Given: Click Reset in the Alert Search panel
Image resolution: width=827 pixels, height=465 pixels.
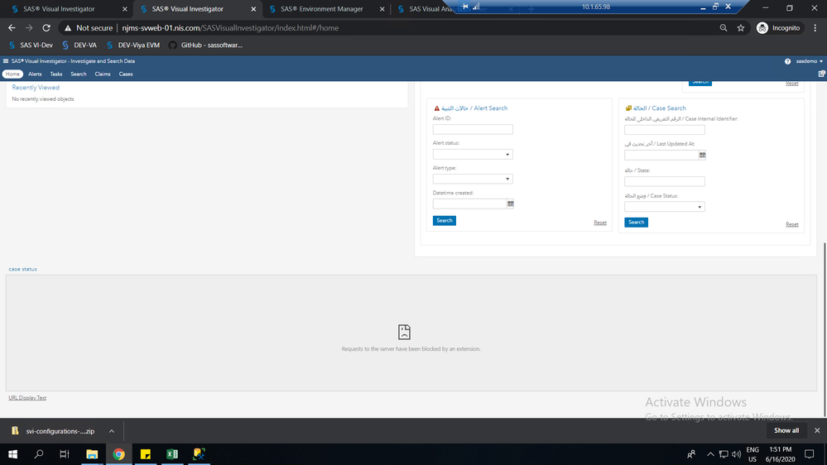Looking at the screenshot, I should (600, 223).
